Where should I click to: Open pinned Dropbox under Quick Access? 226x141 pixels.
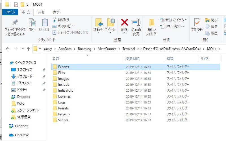tap(24, 97)
